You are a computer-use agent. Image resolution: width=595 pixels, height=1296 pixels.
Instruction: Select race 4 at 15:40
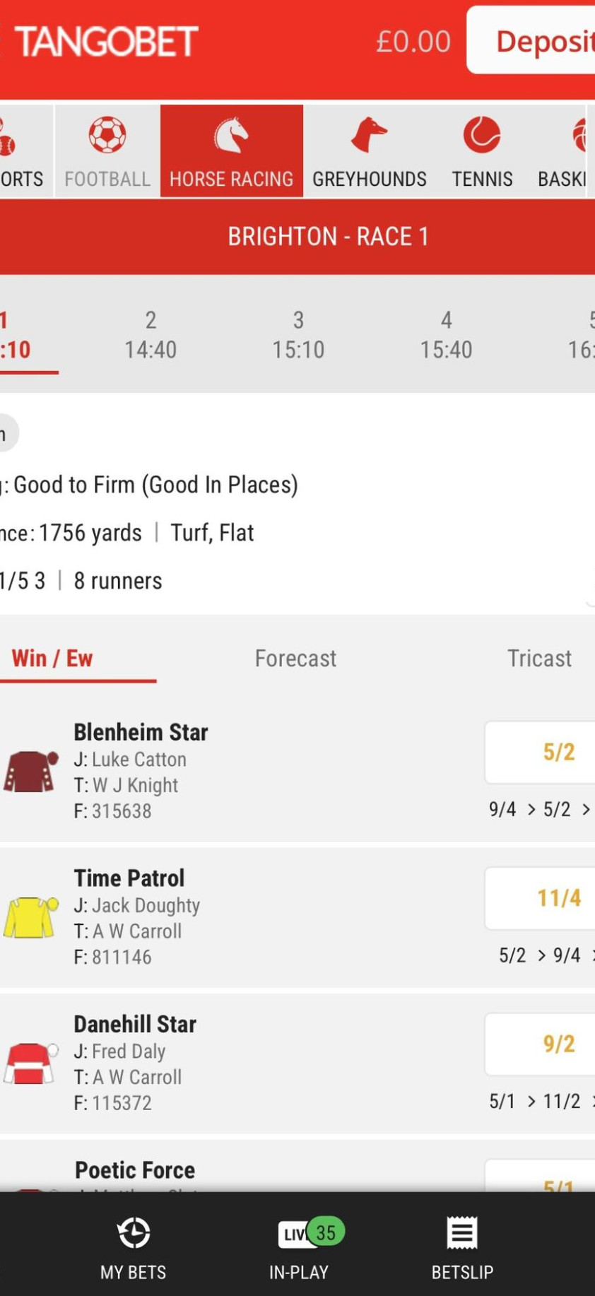(446, 334)
